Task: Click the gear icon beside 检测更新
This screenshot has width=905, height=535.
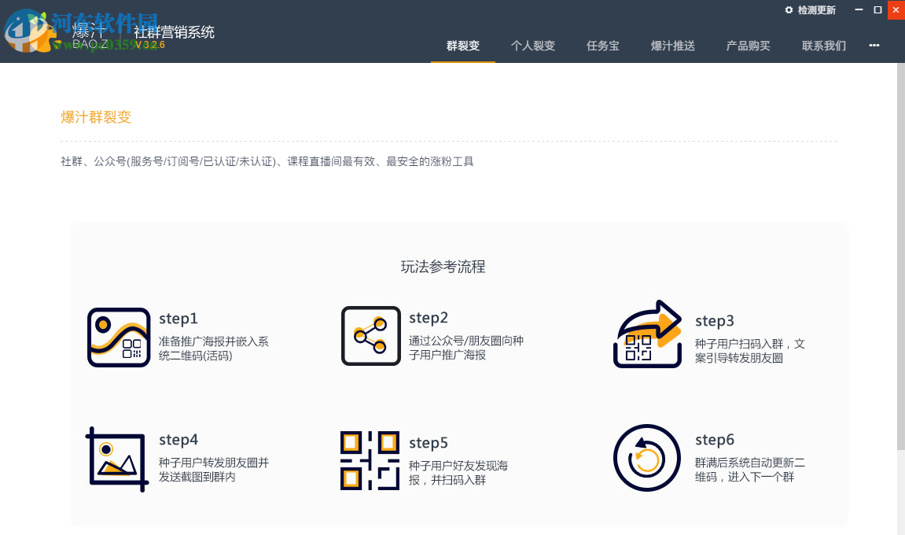Action: [789, 10]
